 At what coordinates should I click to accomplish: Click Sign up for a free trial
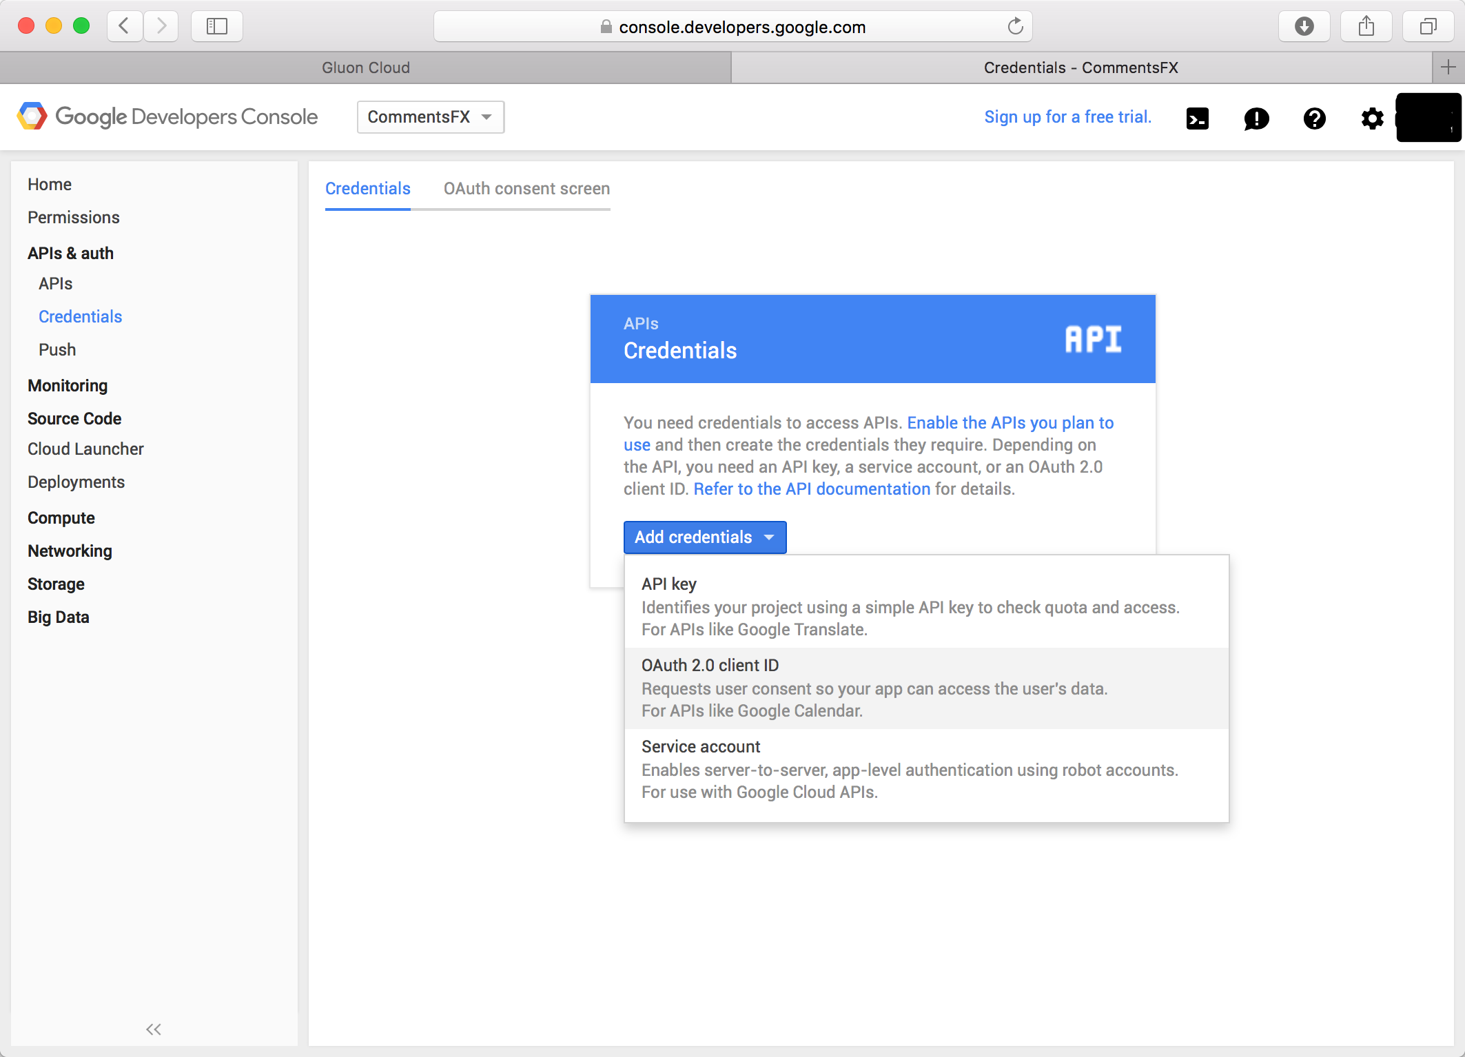click(1068, 117)
